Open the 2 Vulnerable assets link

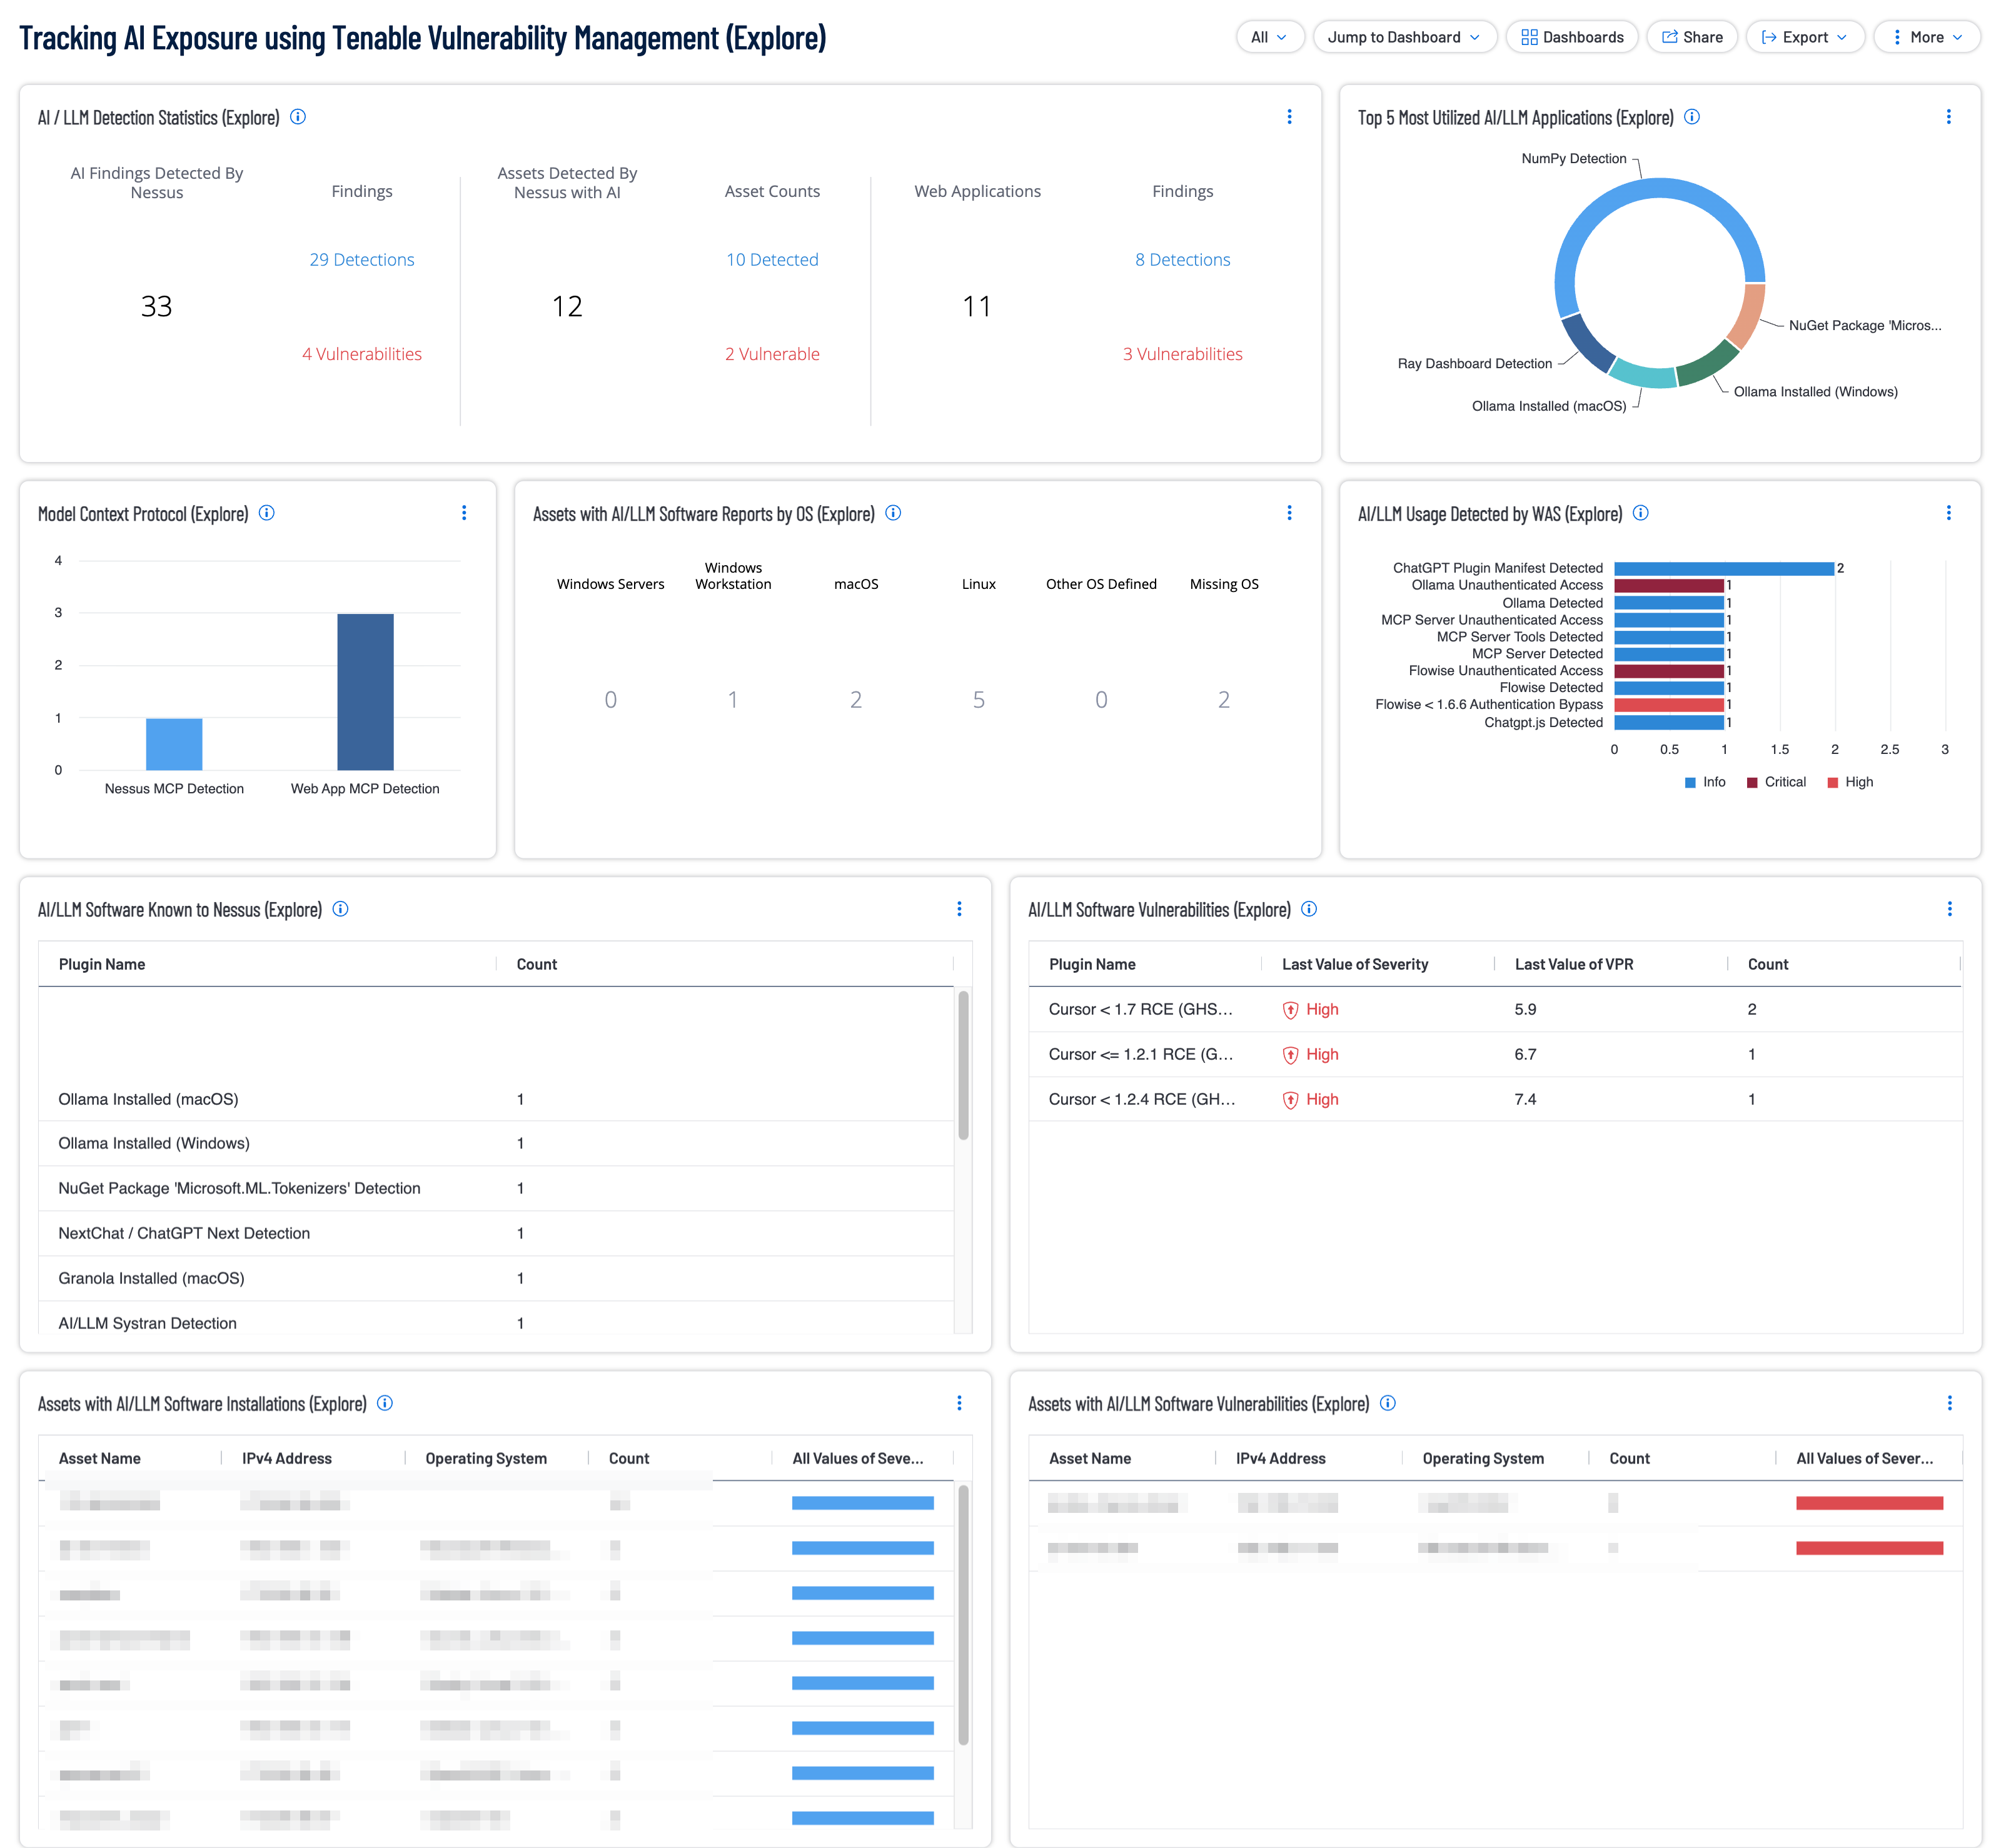click(x=772, y=353)
